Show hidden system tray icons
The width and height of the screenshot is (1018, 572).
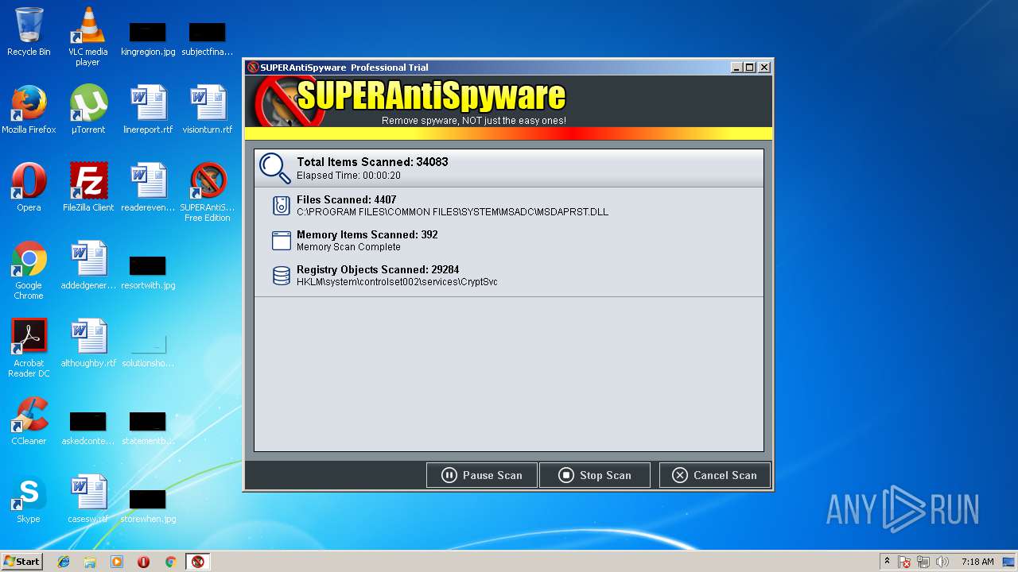887,562
